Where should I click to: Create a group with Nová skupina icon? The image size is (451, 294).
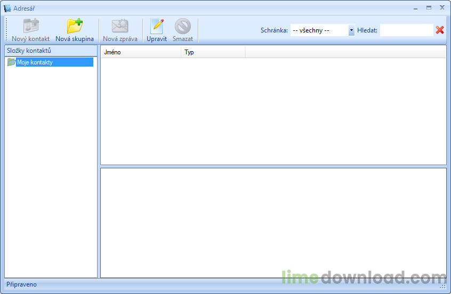75,26
